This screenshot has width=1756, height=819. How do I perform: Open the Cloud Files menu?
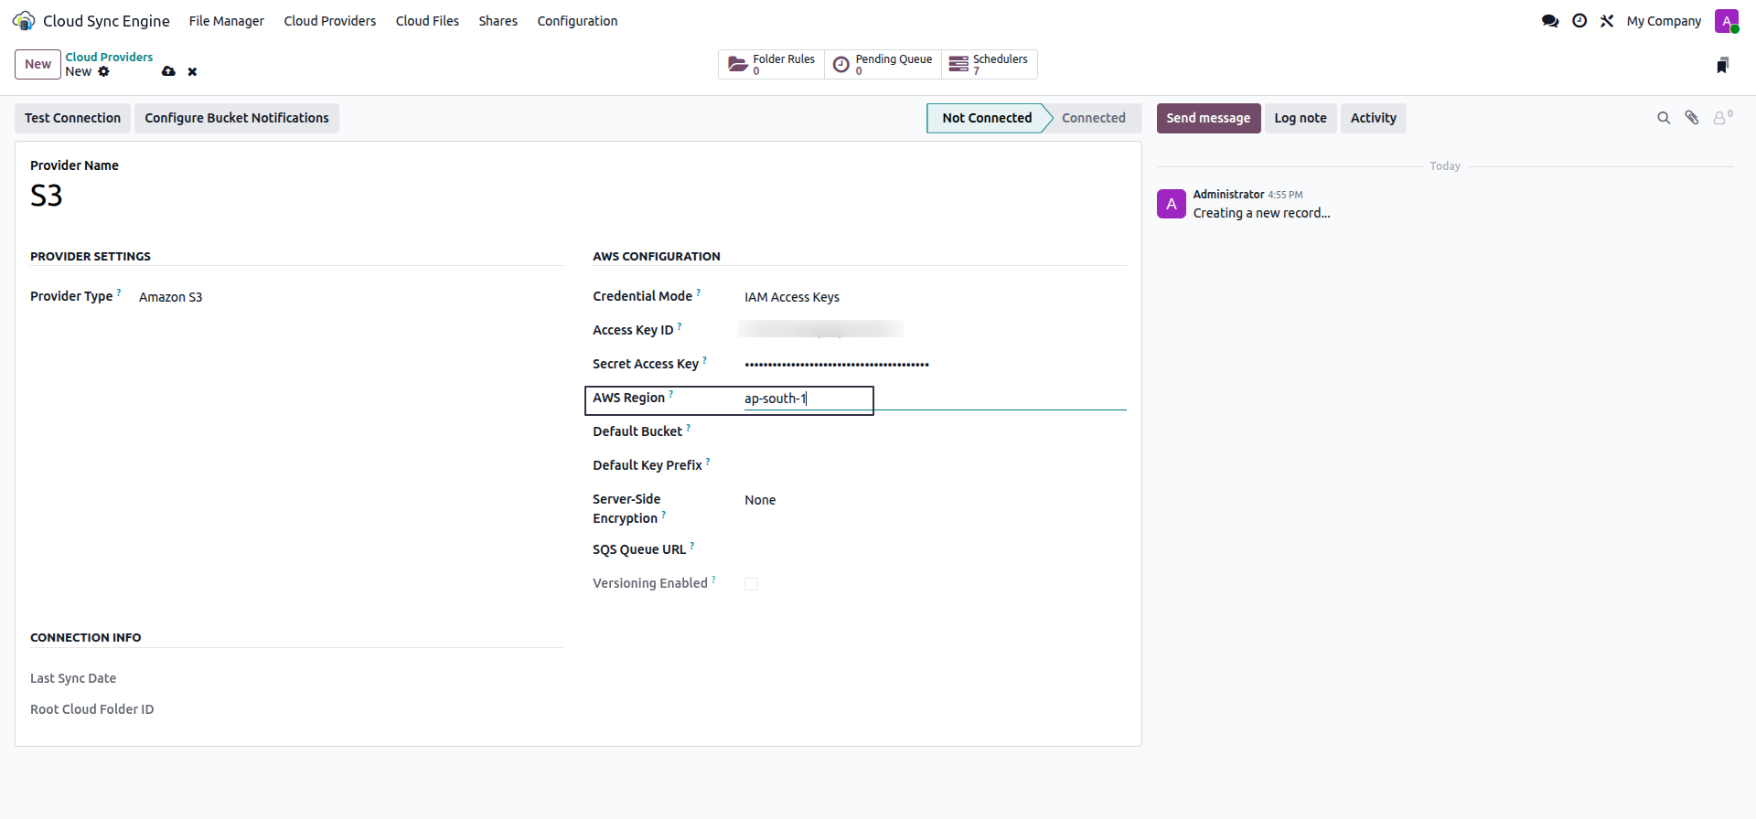pos(427,21)
